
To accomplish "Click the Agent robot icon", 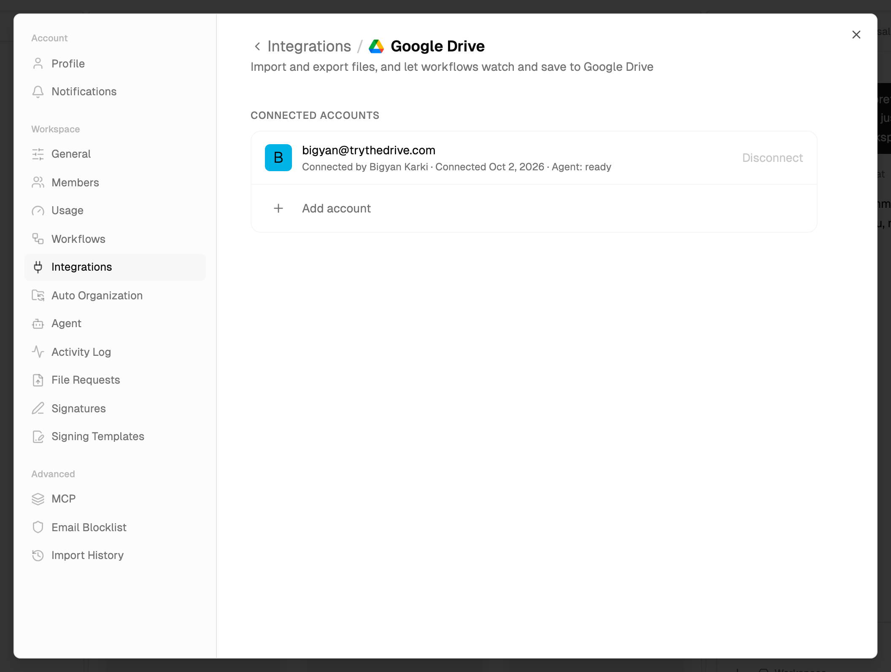I will click(38, 323).
